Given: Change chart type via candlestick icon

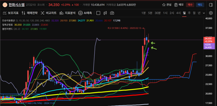Looking at the screenshot, I should click(105, 13).
